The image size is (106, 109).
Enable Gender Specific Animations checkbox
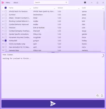6,34
